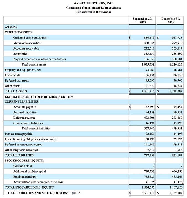187x198 pixels.
Task: Select 2016 total assets value 1,729,007
Action: coord(176,91)
